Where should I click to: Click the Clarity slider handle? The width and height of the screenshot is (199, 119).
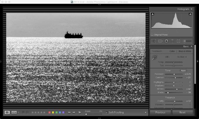click(x=175, y=101)
